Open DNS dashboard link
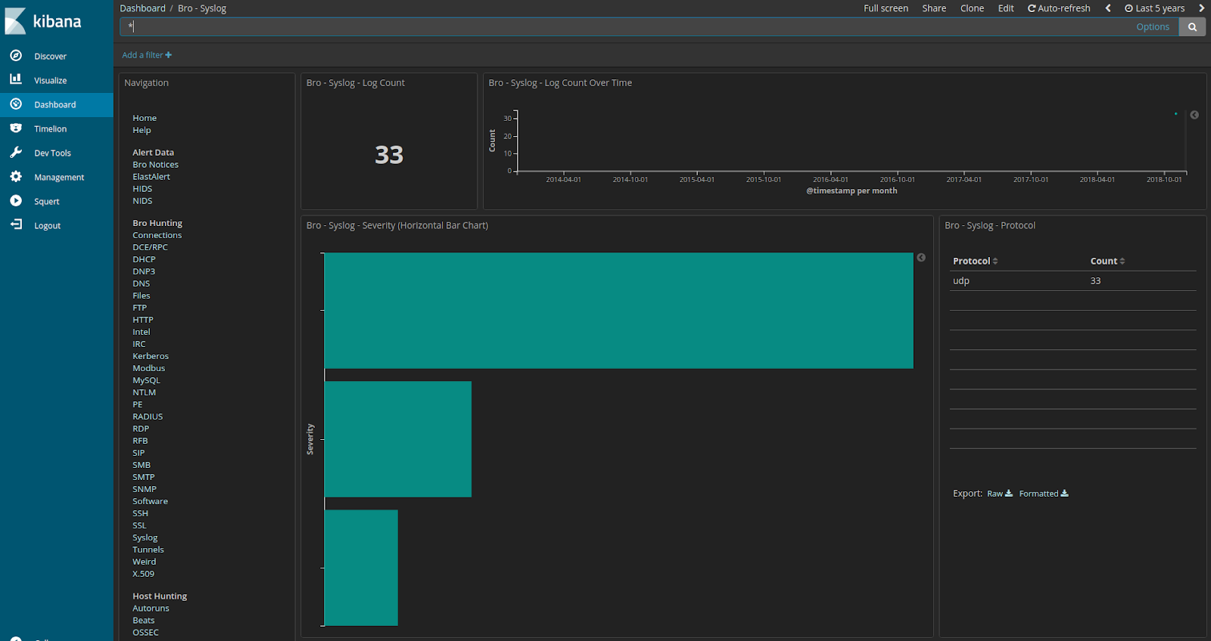Screen dimensions: 1211x641 [142, 283]
